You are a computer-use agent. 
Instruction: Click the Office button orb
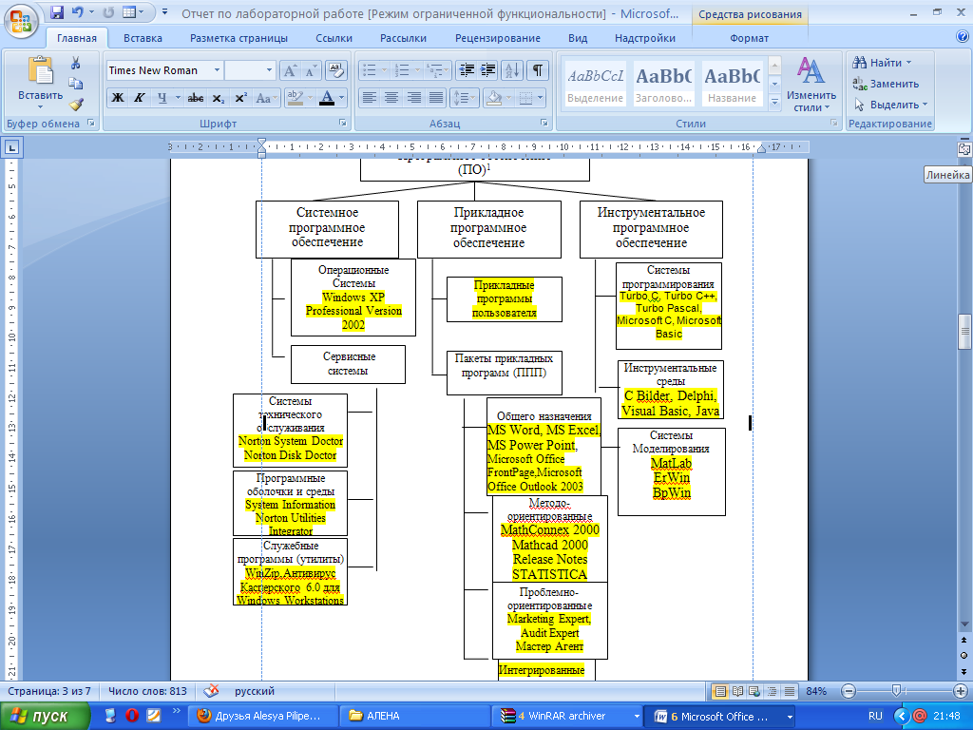[21, 21]
